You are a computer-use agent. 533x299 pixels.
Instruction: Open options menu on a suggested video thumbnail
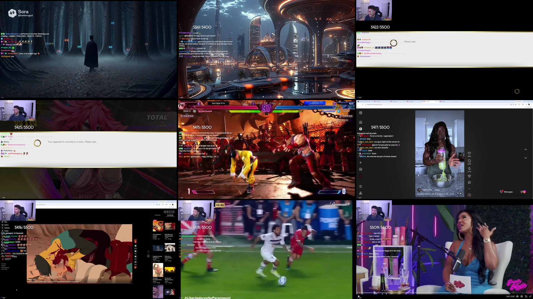click(x=163, y=234)
